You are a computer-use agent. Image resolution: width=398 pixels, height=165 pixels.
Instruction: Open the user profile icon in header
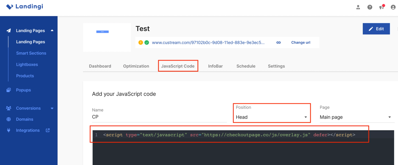point(358,7)
